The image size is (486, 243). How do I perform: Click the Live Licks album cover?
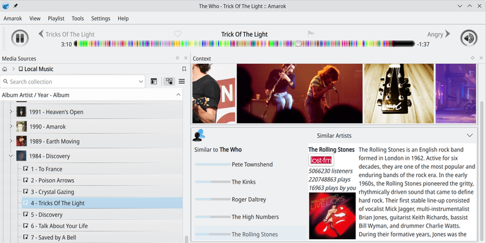click(x=333, y=216)
